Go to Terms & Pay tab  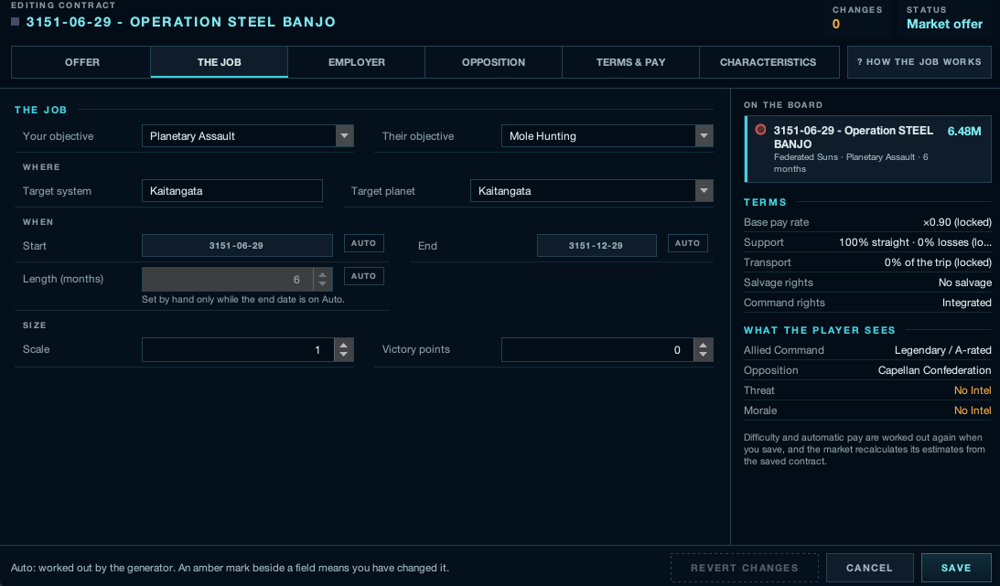630,62
